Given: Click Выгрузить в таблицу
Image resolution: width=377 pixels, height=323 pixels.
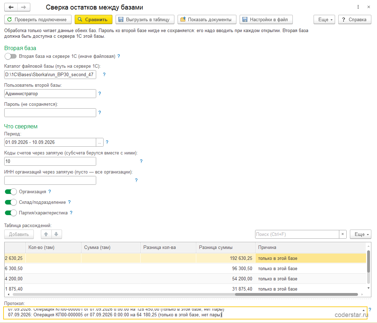Looking at the screenshot, I should coord(144,19).
